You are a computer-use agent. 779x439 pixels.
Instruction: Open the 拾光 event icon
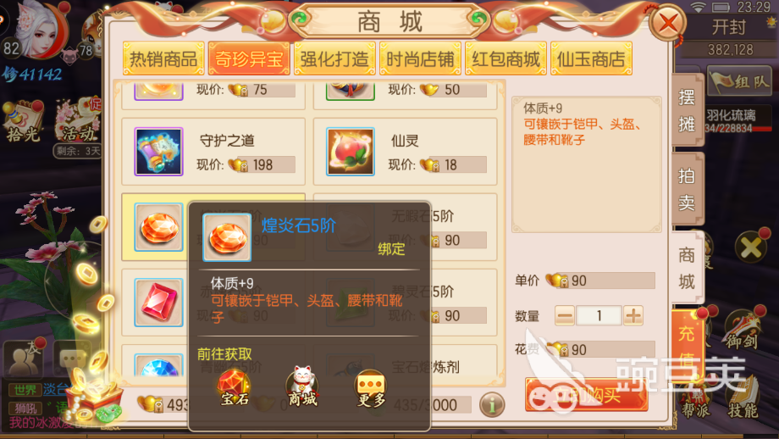[x=23, y=121]
